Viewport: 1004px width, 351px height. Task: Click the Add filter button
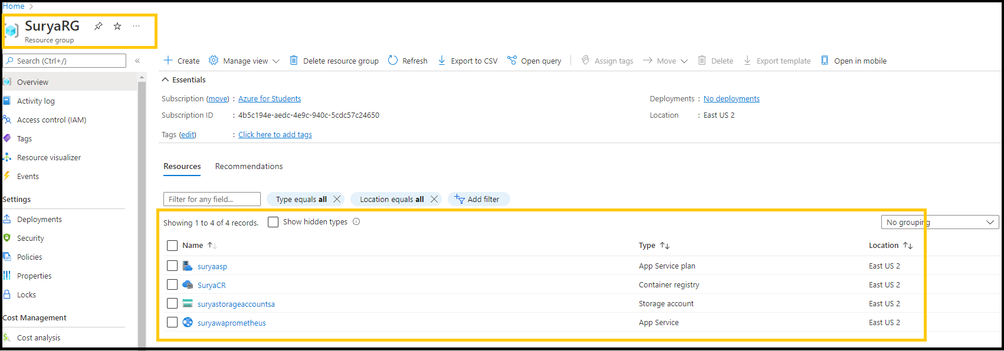(x=478, y=199)
